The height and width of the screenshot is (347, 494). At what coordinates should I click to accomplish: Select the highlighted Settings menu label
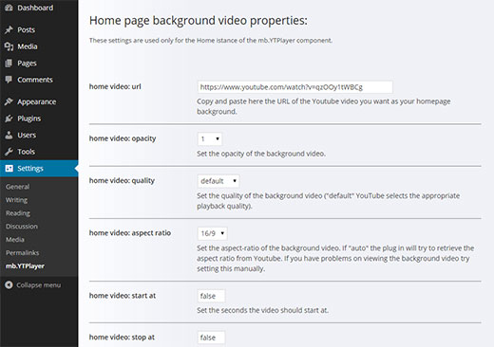30,168
